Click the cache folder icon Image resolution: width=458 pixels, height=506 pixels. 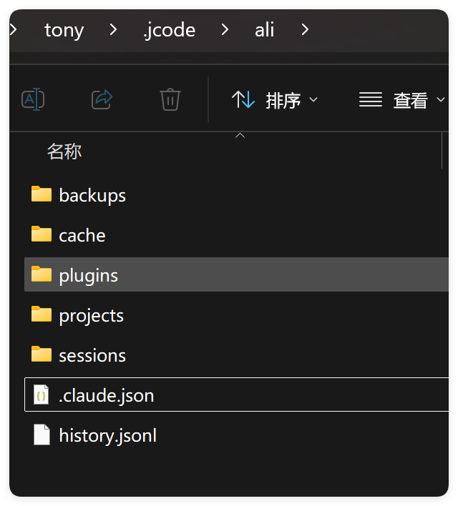coord(42,235)
